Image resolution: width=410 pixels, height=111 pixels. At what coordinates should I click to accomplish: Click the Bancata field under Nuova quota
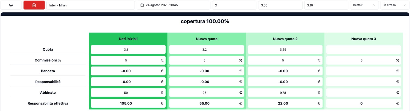[207, 71]
